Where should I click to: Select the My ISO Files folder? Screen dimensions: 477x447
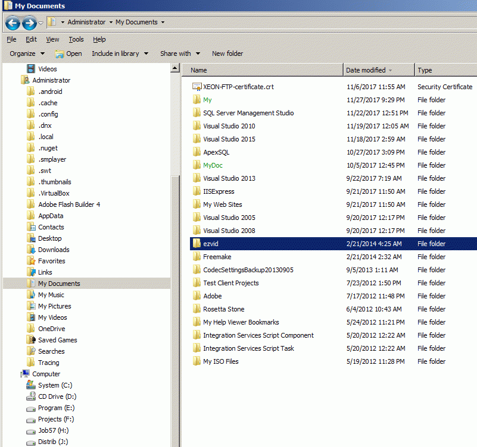[216, 361]
